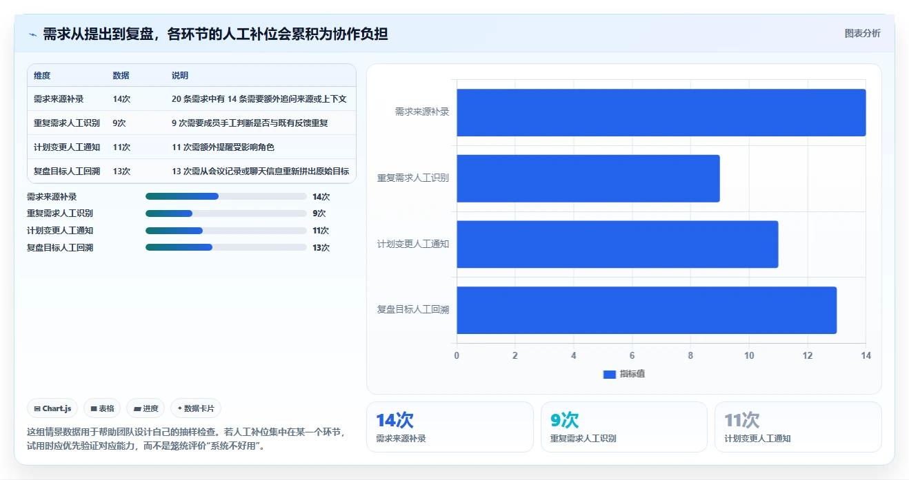Click the 计划变更人工通知 progress bar
The image size is (909, 480).
tap(226, 231)
